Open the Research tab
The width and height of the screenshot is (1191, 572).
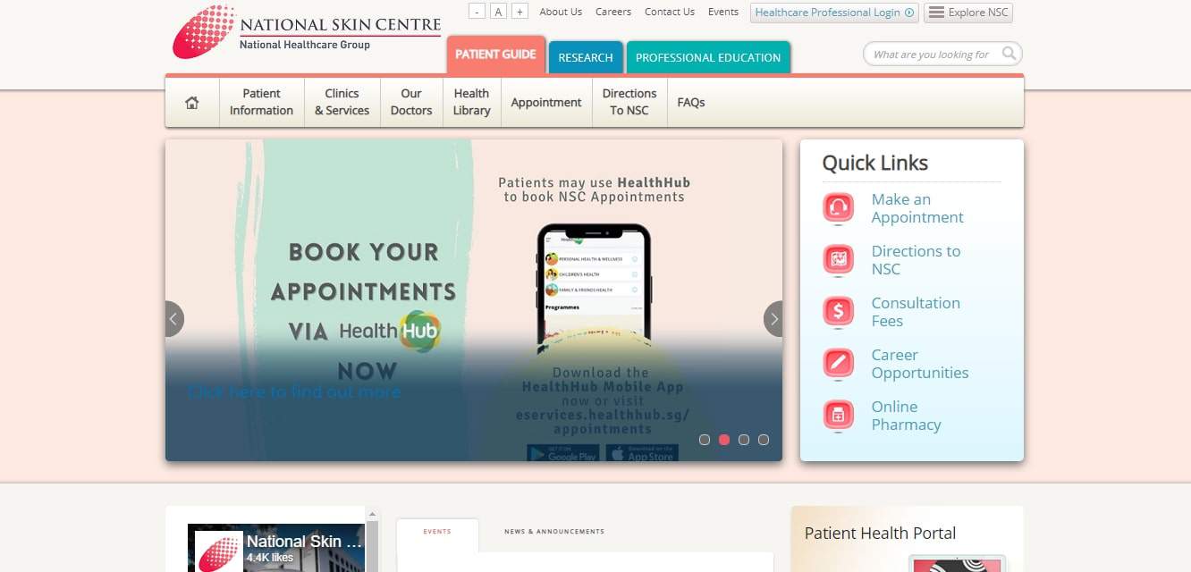[586, 57]
